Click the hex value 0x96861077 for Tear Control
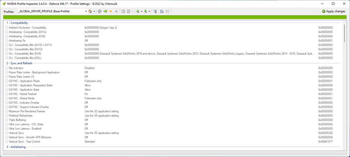The width and height of the screenshot is (350, 157). click(325, 142)
